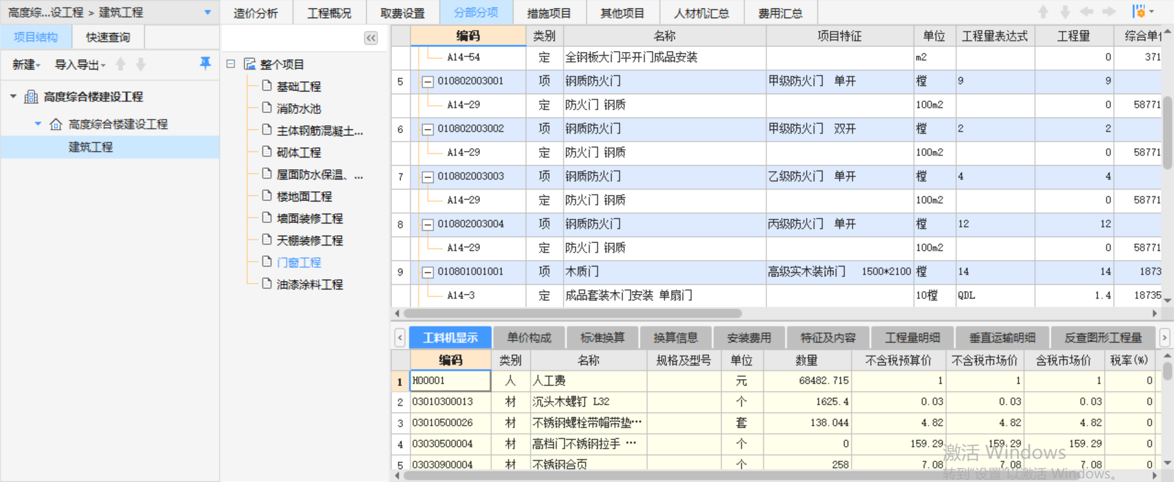Switch to the 快速查询 tab
Screen dimensions: 1174x482
pos(108,37)
